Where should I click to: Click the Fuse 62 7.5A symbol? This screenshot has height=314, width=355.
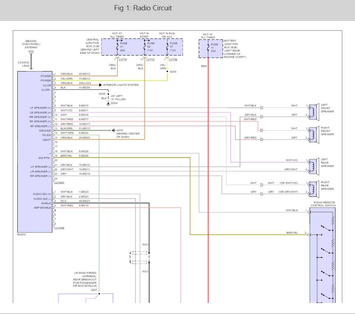pos(145,46)
